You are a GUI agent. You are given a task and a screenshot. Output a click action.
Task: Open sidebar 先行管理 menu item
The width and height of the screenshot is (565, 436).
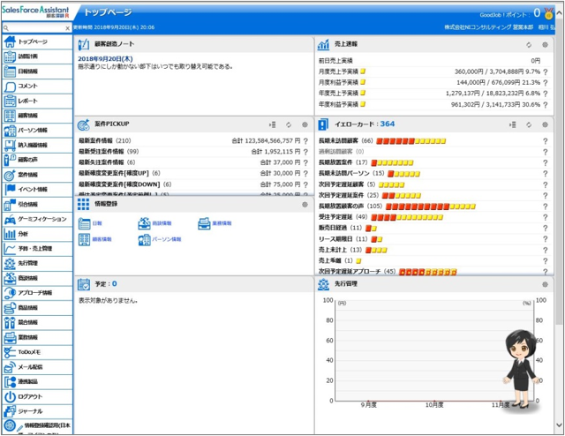37,263
